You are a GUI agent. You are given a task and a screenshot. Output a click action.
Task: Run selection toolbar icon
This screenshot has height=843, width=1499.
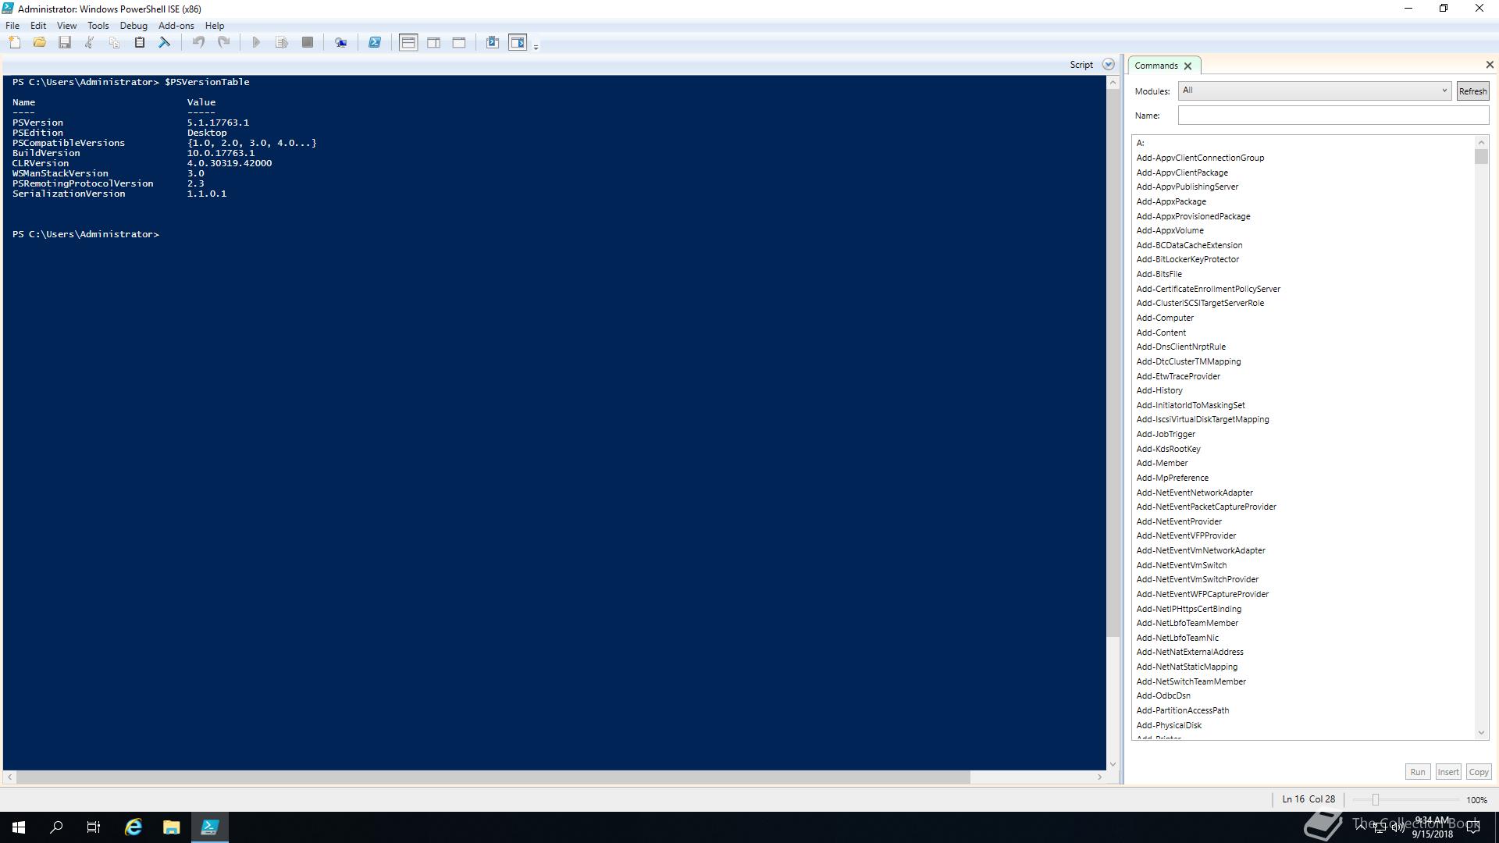click(x=282, y=43)
